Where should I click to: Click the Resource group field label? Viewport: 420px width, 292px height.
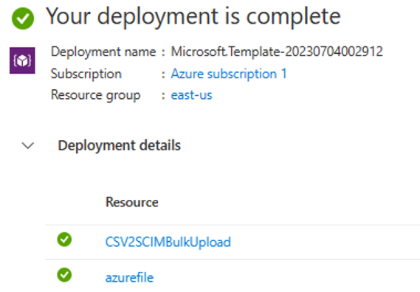click(96, 95)
